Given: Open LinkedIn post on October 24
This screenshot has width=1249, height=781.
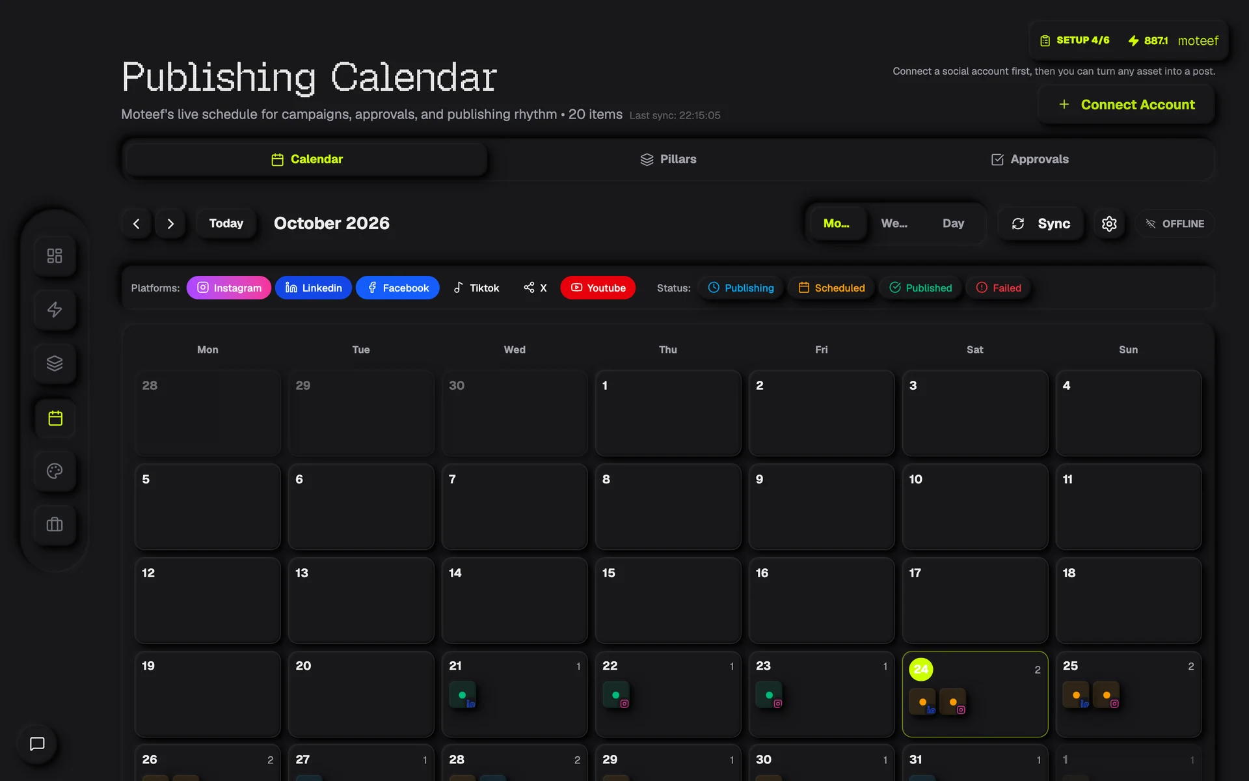Looking at the screenshot, I should [x=922, y=702].
